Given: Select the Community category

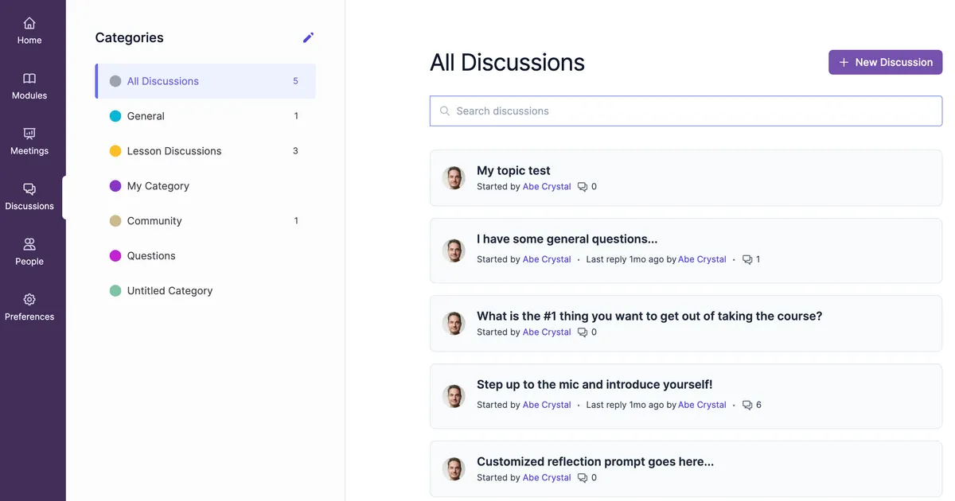Looking at the screenshot, I should click(154, 220).
